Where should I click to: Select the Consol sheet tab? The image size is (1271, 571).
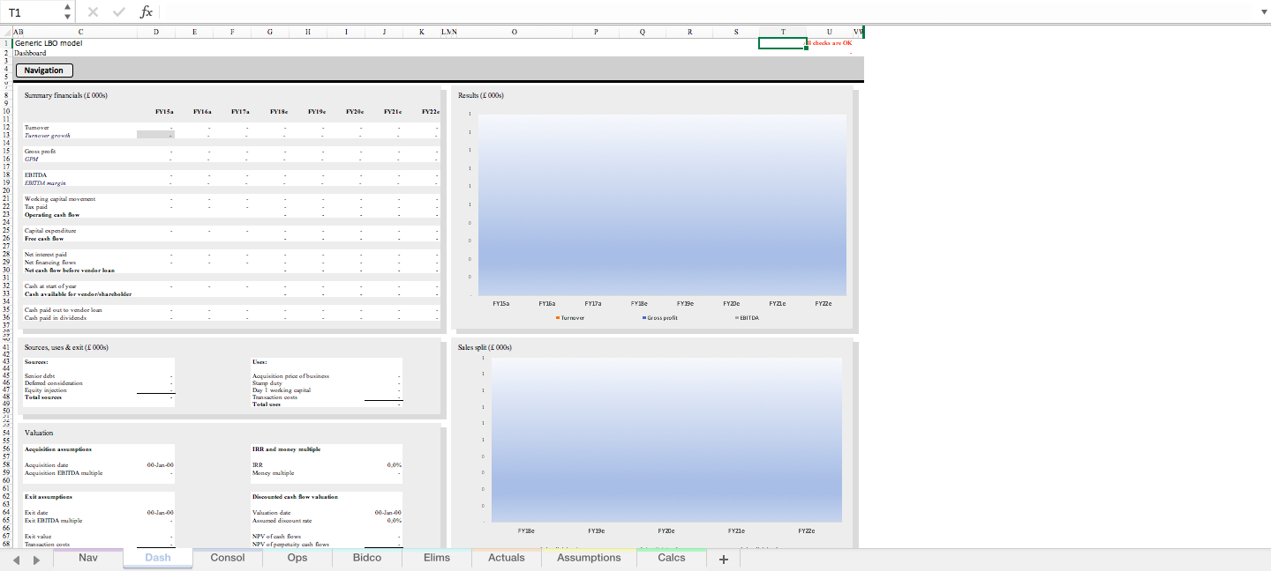click(227, 558)
